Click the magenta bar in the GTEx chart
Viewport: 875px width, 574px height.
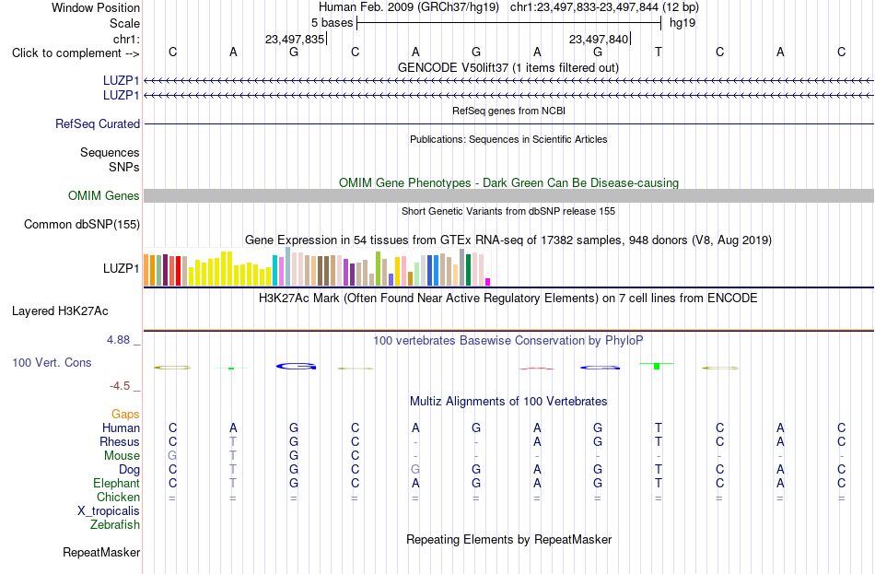click(488, 282)
